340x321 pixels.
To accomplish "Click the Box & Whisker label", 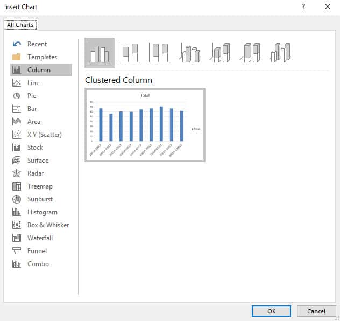I will (48, 225).
